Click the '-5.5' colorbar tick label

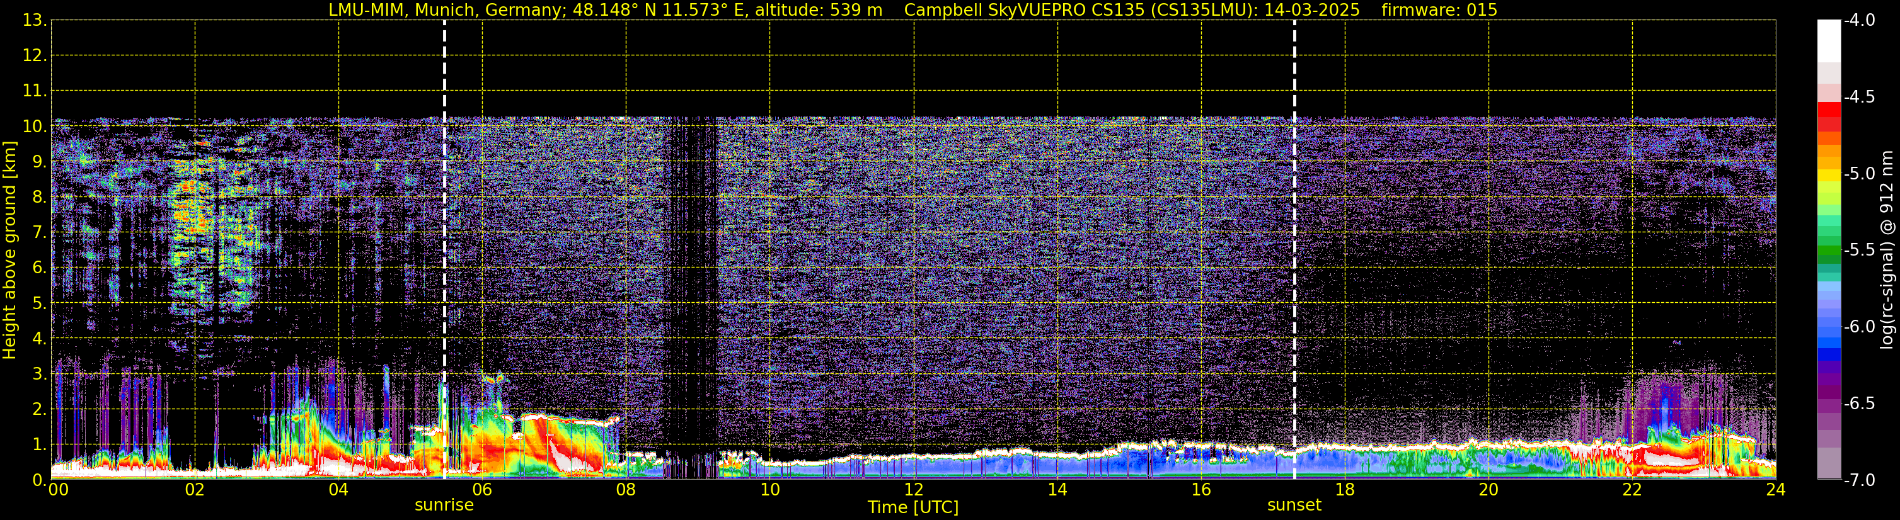1858,251
